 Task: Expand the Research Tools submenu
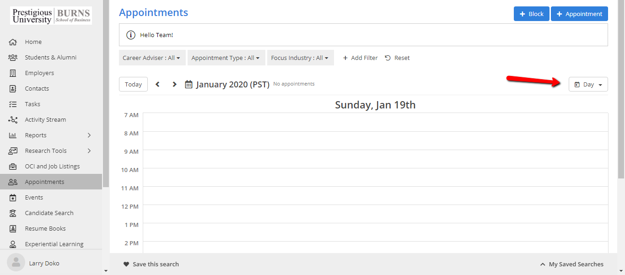89,151
